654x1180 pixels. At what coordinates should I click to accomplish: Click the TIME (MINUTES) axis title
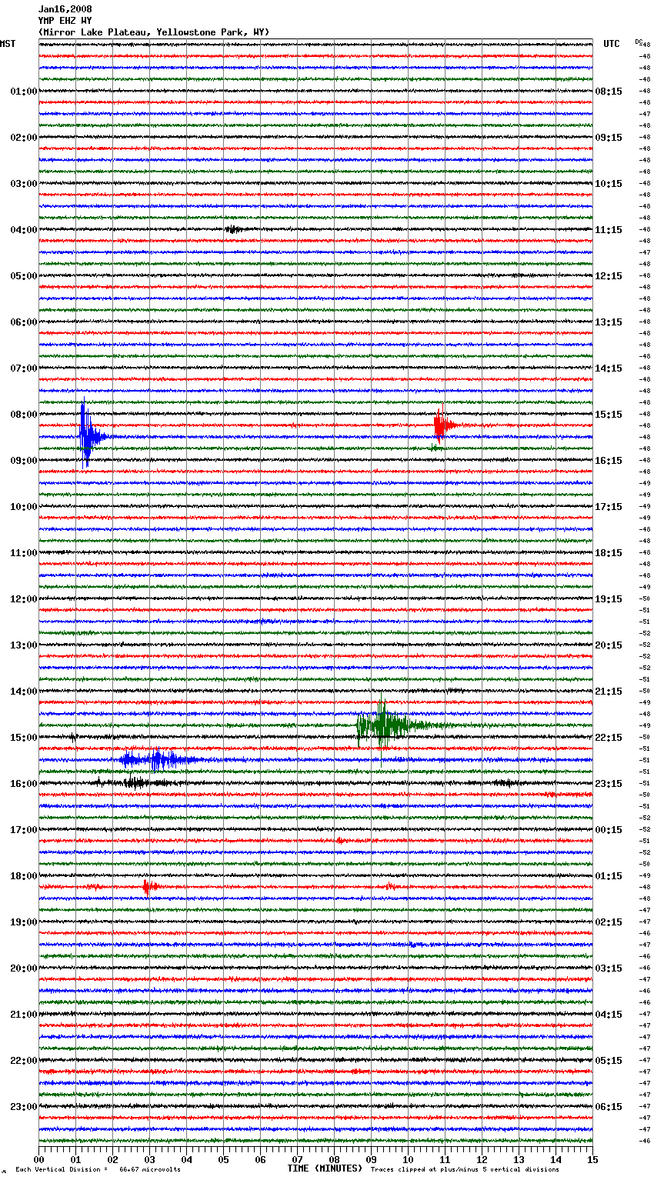coord(325,1168)
